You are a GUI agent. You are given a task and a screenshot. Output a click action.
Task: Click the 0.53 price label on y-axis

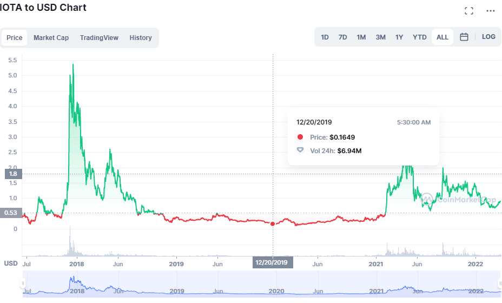pyautogui.click(x=11, y=213)
